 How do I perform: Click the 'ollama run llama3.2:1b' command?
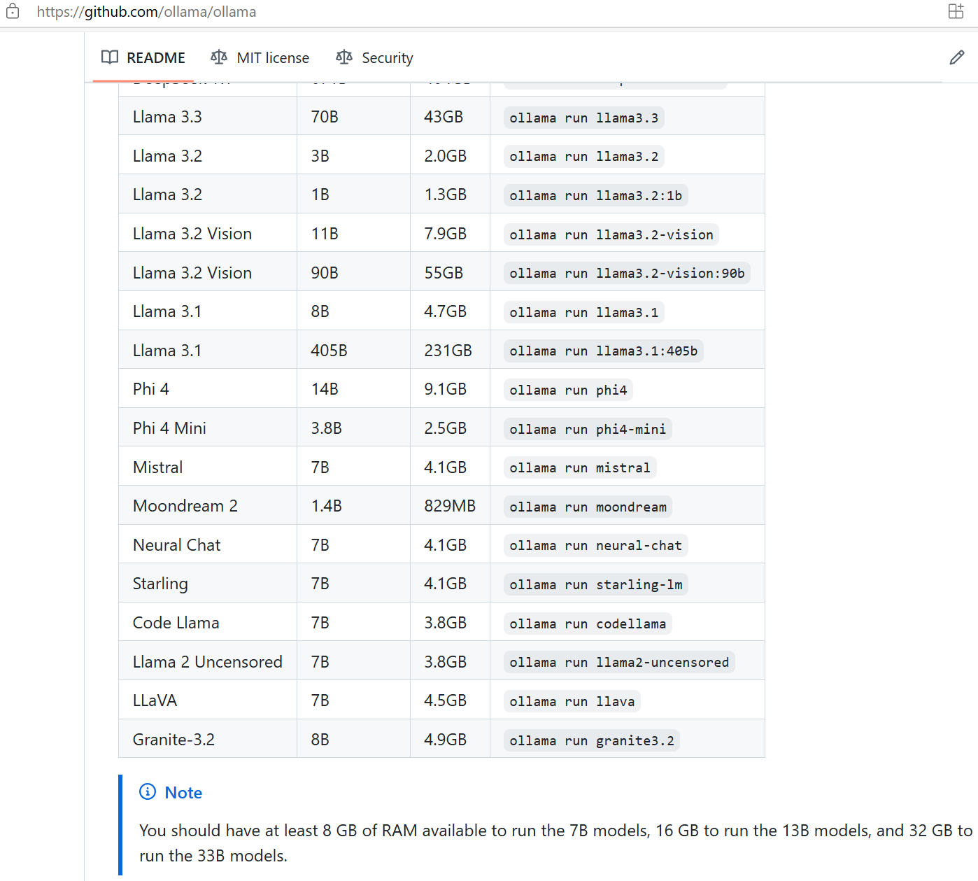point(595,195)
